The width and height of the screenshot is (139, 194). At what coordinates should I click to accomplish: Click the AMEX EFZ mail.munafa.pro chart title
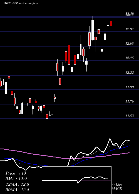(21, 3)
